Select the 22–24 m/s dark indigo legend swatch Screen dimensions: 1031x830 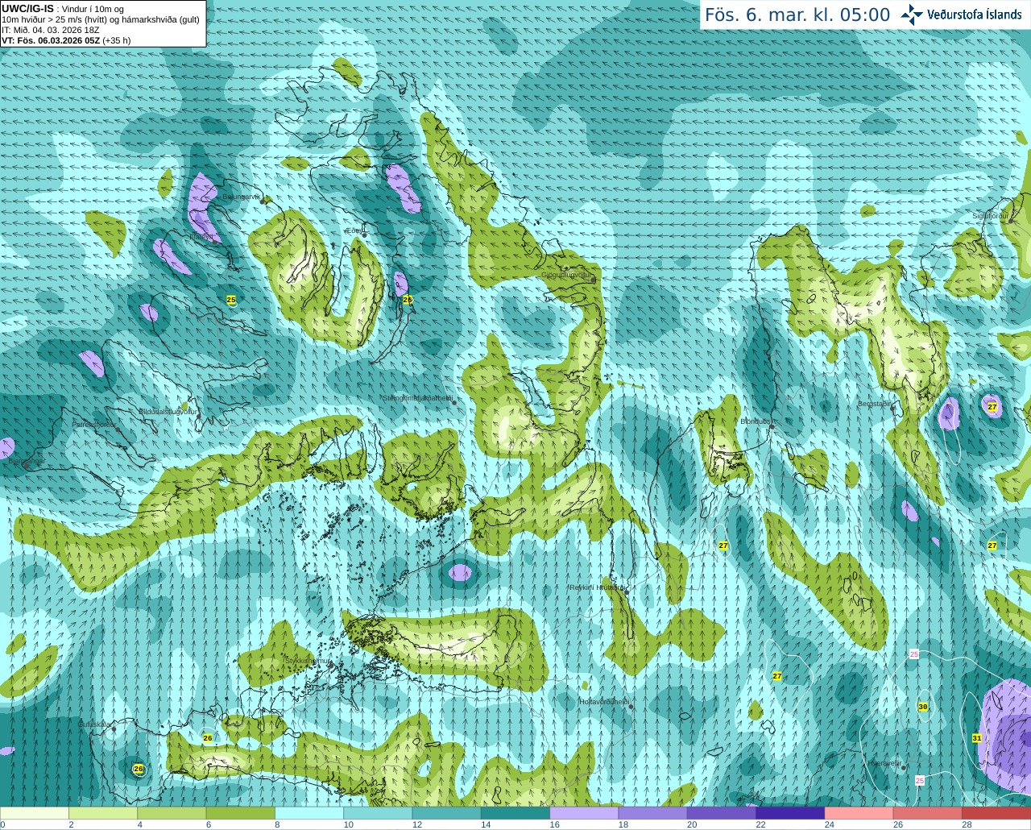(790, 812)
